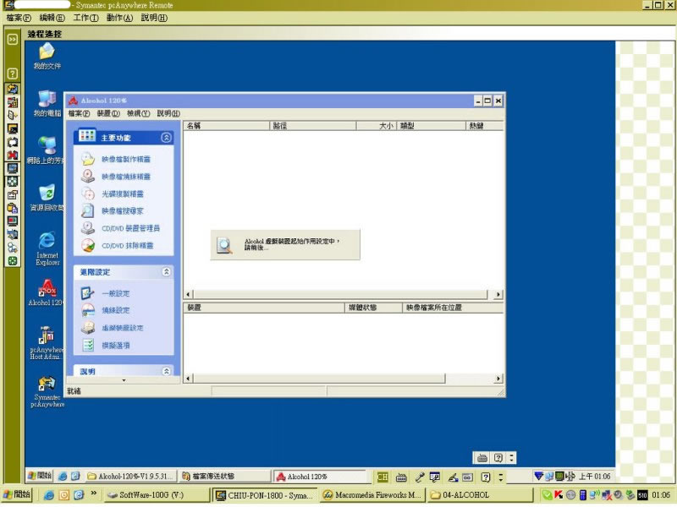
Task: Sort image list by 大小 column
Action: coord(376,126)
